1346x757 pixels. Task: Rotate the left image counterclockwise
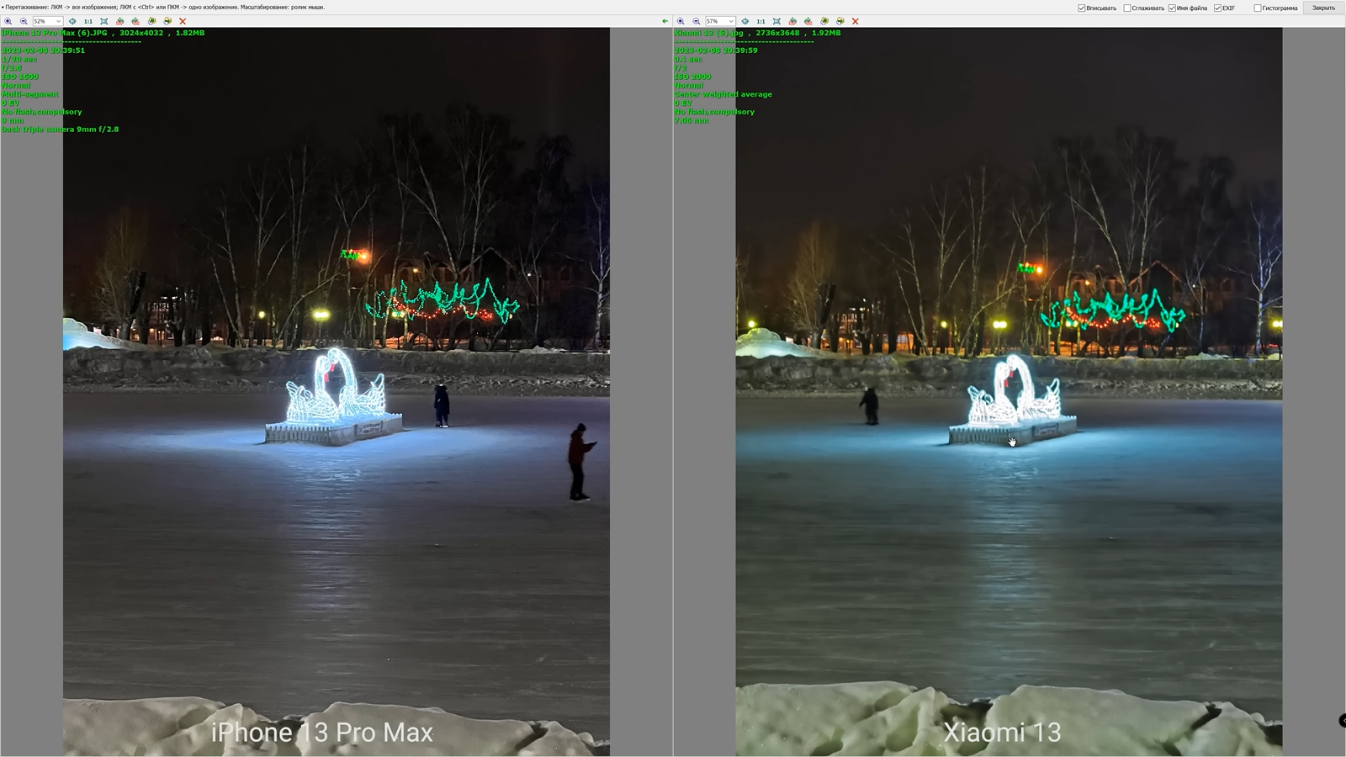click(x=119, y=21)
